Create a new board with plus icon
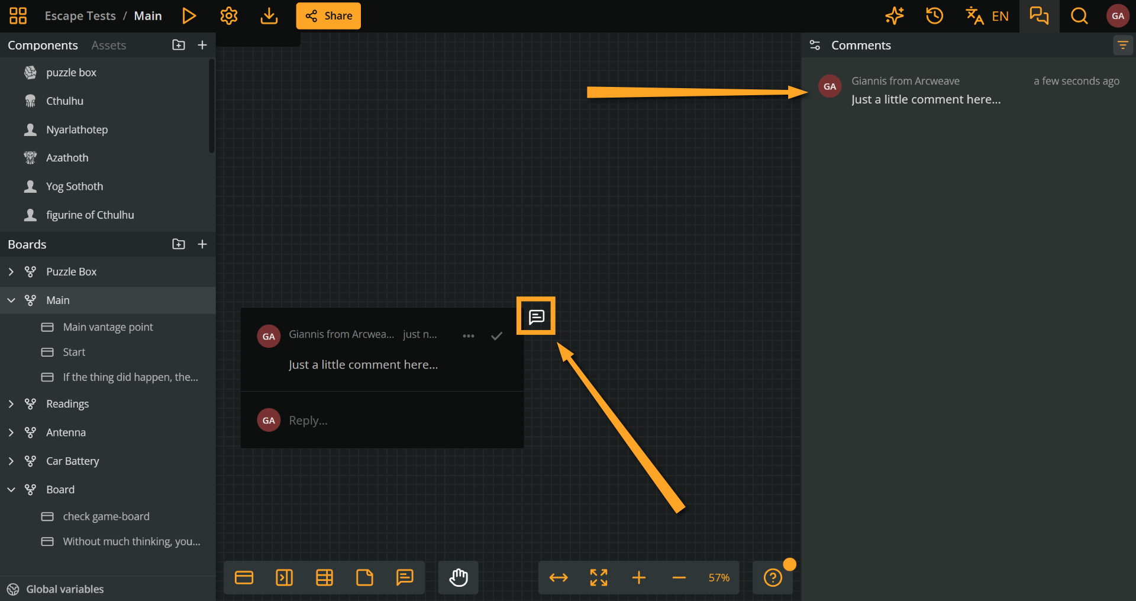 coord(202,244)
